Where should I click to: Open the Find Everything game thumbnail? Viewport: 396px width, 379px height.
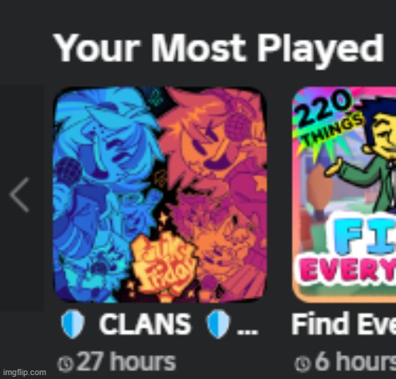coord(344,195)
